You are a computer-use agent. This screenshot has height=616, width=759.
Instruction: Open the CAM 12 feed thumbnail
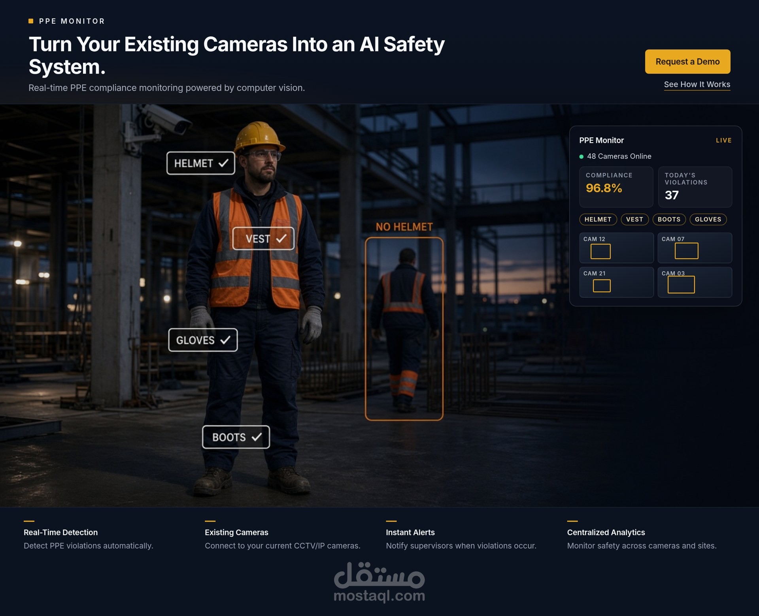tap(616, 248)
